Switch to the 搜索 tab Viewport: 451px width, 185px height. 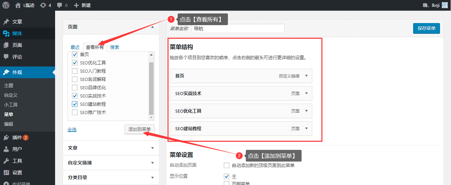115,47
